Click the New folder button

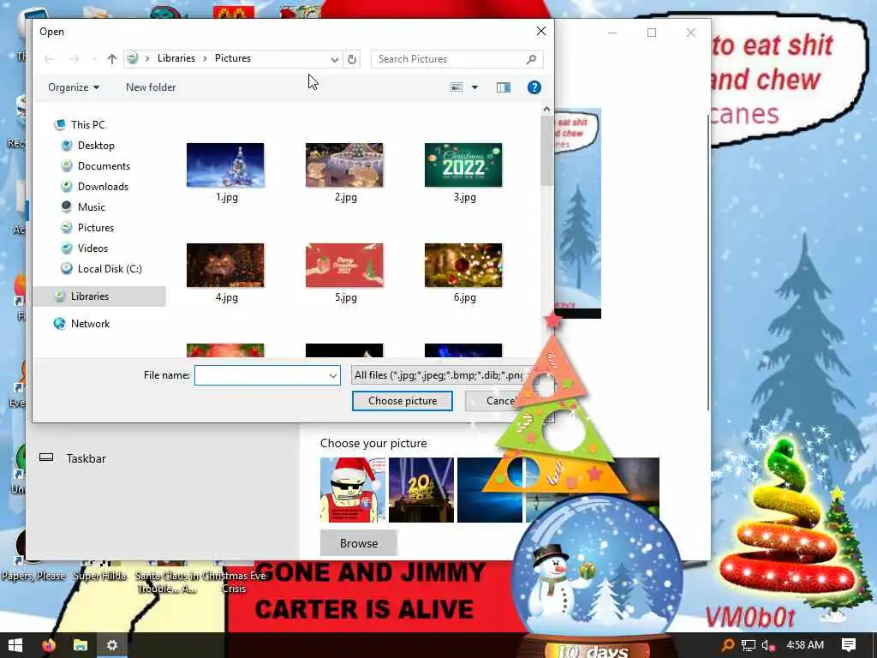click(151, 87)
